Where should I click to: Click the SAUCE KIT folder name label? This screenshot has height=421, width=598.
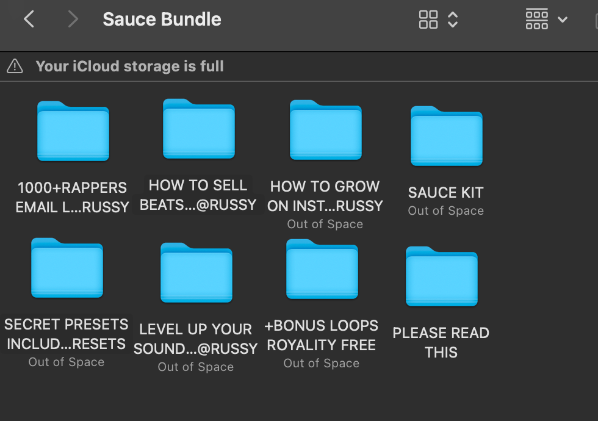[x=446, y=193]
